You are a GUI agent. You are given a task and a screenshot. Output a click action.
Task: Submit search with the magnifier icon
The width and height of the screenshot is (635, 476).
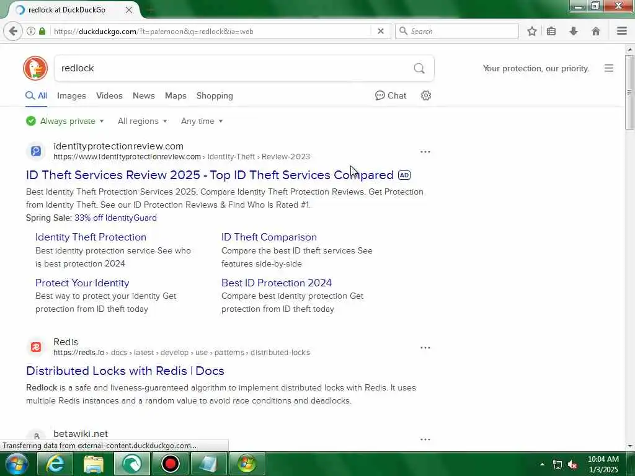(419, 68)
